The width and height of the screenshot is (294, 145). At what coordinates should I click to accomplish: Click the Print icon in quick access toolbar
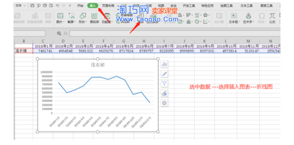tap(45, 6)
